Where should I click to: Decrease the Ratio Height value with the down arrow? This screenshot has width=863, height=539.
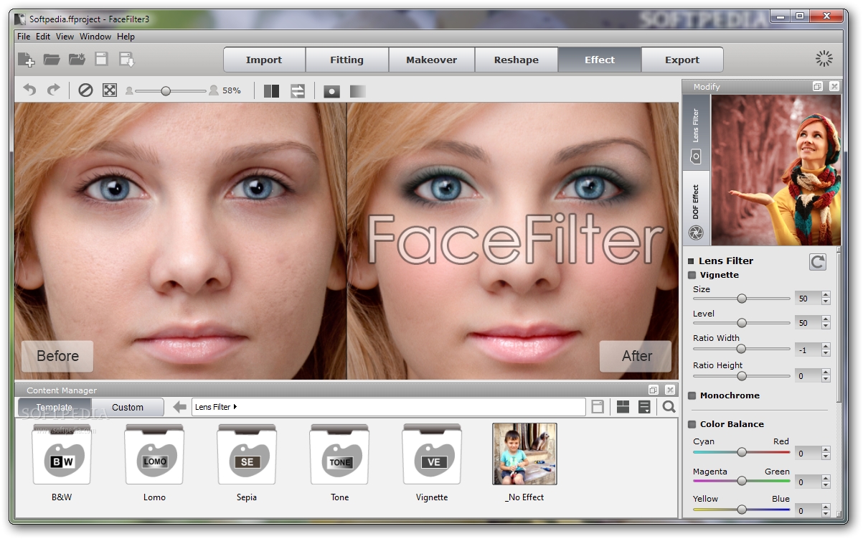[826, 380]
